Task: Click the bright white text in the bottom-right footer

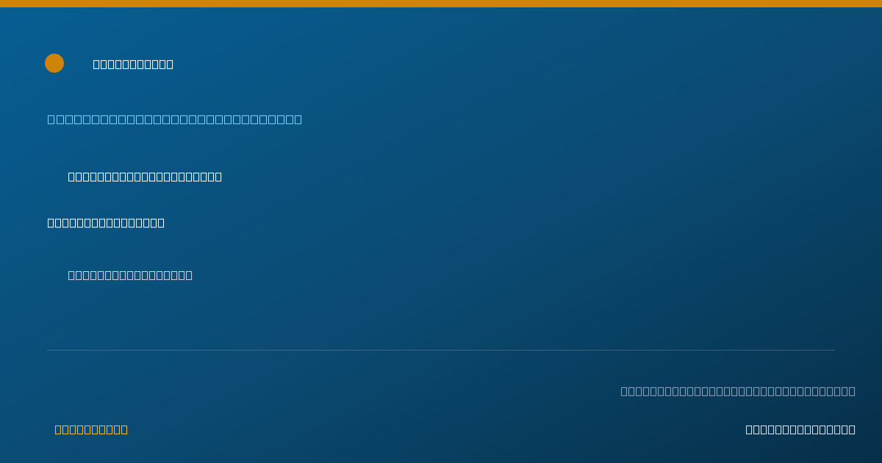Action: point(800,429)
